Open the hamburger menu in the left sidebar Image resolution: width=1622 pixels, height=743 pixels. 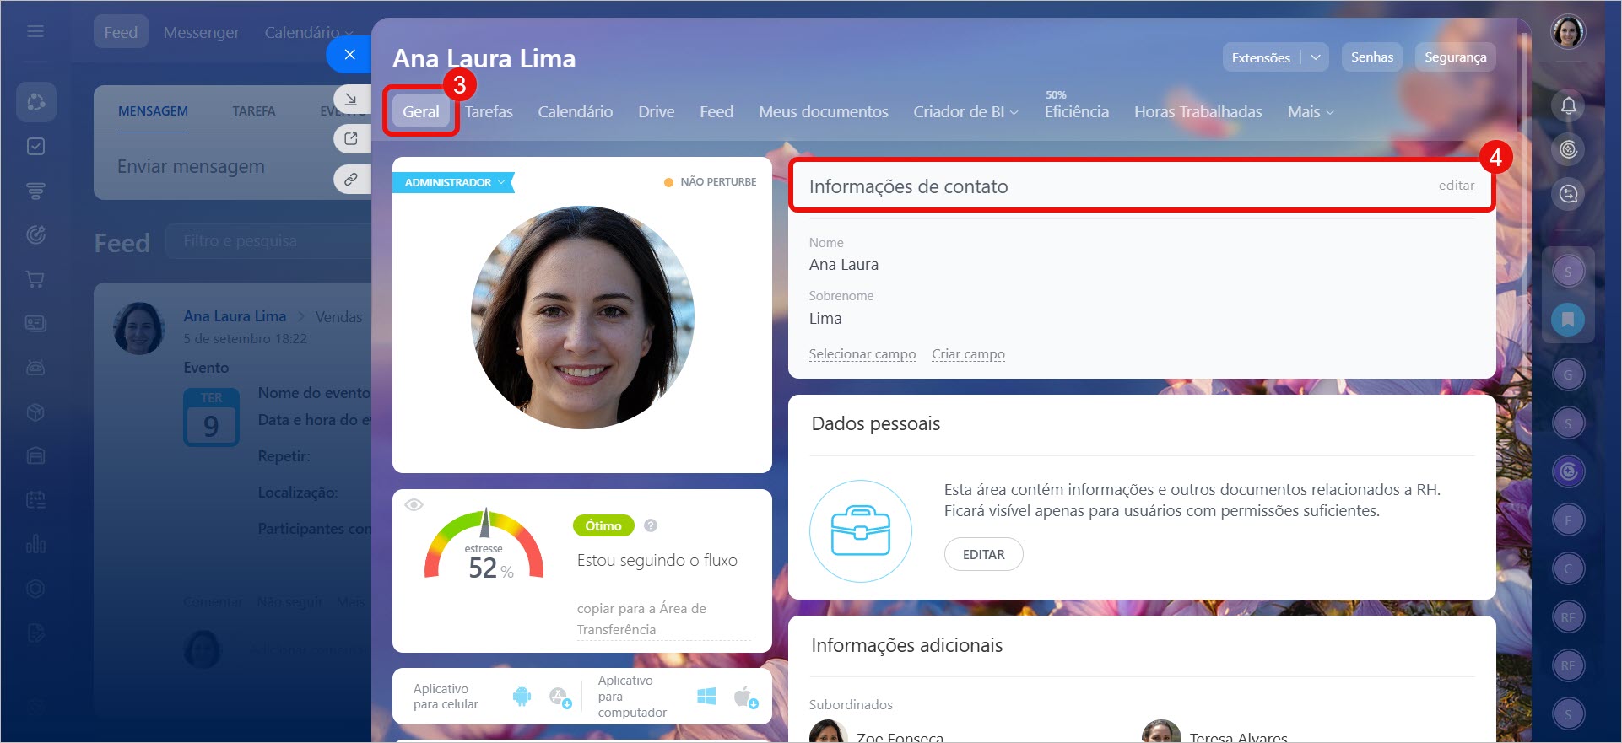(x=35, y=31)
